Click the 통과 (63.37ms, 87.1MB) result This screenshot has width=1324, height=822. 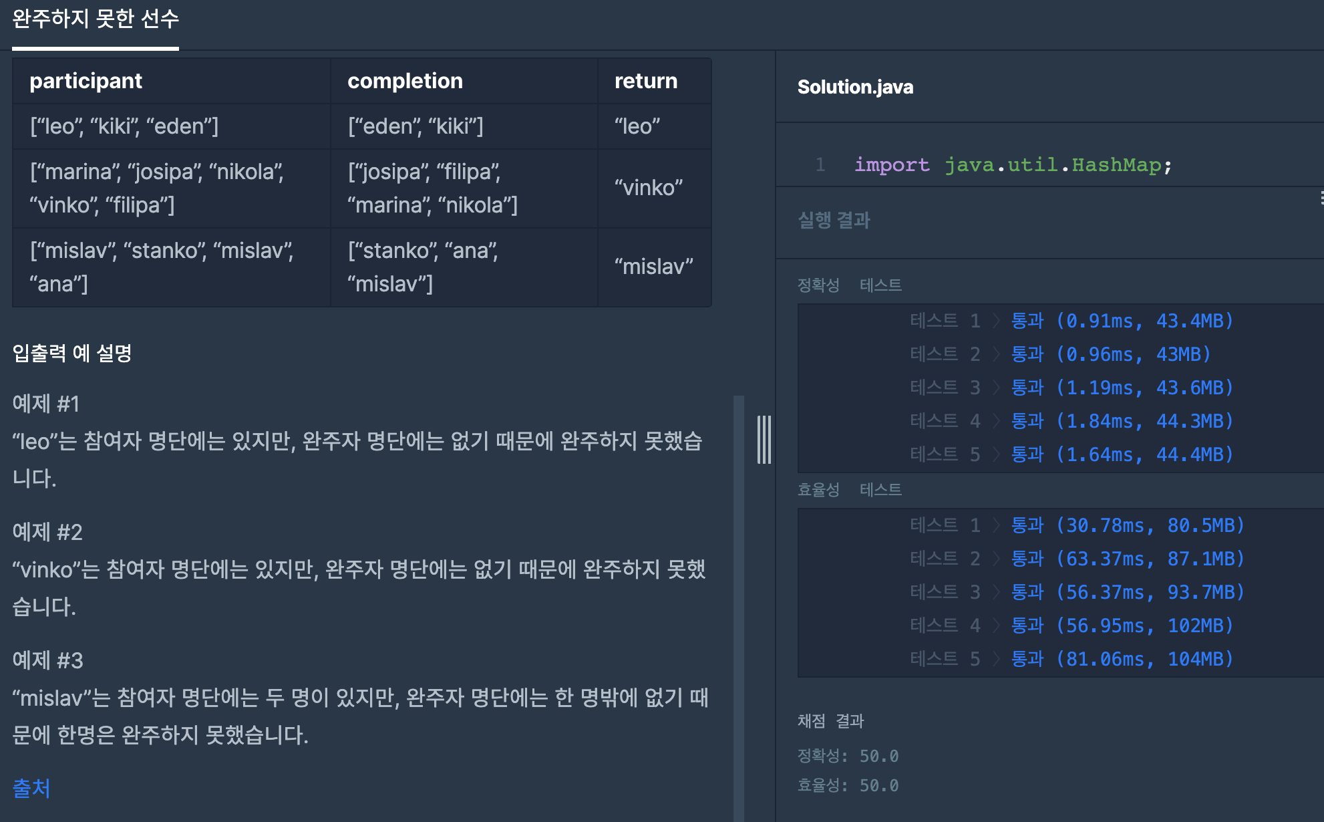pos(1128,559)
